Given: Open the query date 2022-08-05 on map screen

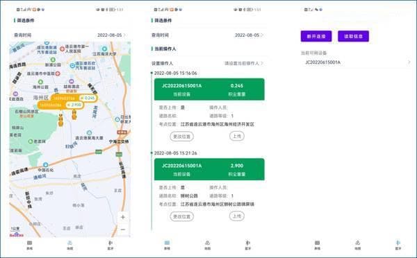Looking at the screenshot, I should [x=112, y=35].
